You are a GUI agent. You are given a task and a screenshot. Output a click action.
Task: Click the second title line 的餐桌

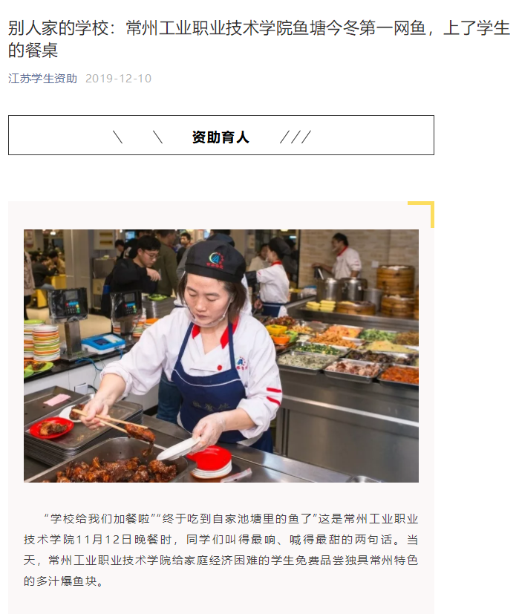coord(33,50)
